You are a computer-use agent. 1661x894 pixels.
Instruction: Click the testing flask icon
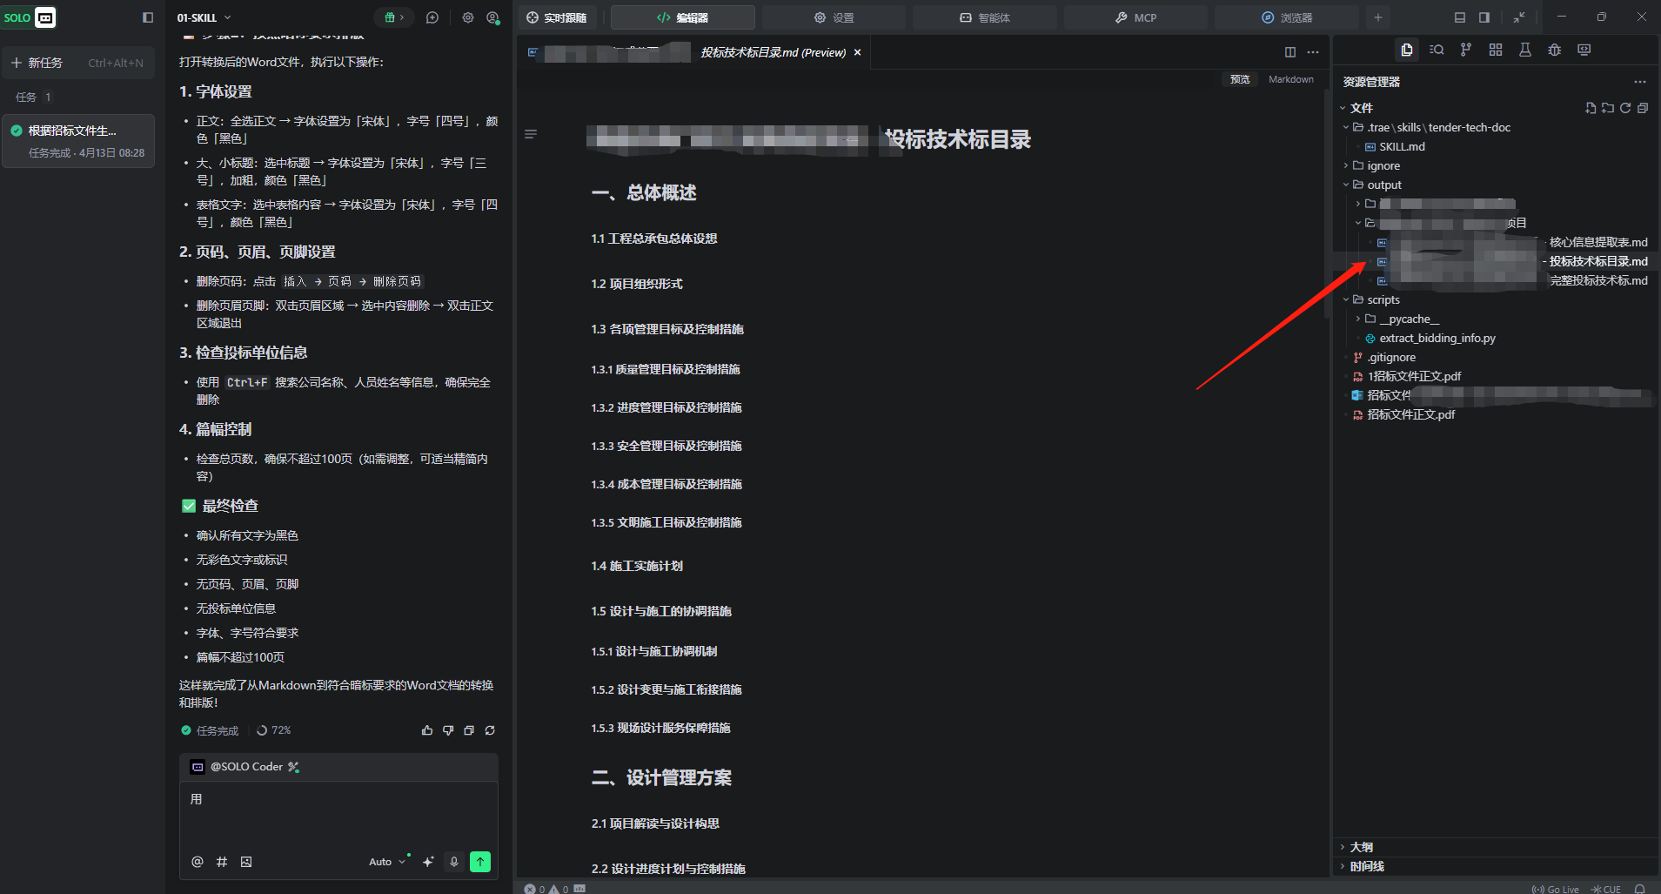point(1525,50)
